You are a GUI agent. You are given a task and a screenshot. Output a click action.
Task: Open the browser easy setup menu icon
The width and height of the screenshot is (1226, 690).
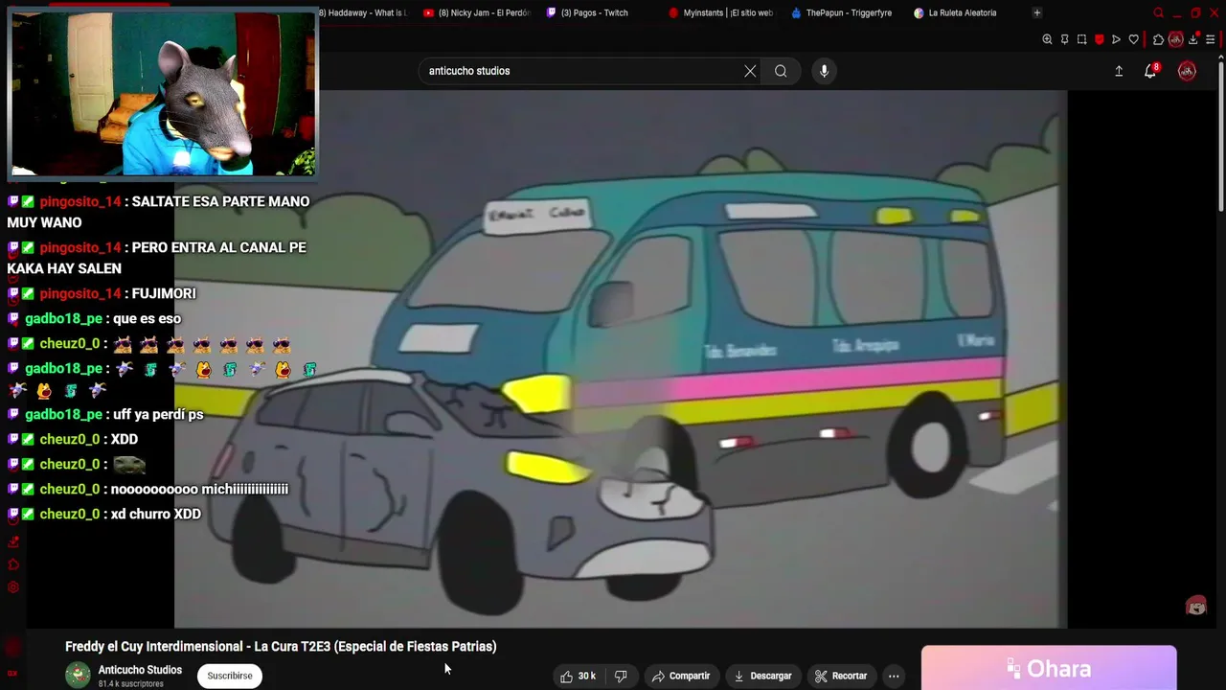click(x=1211, y=39)
